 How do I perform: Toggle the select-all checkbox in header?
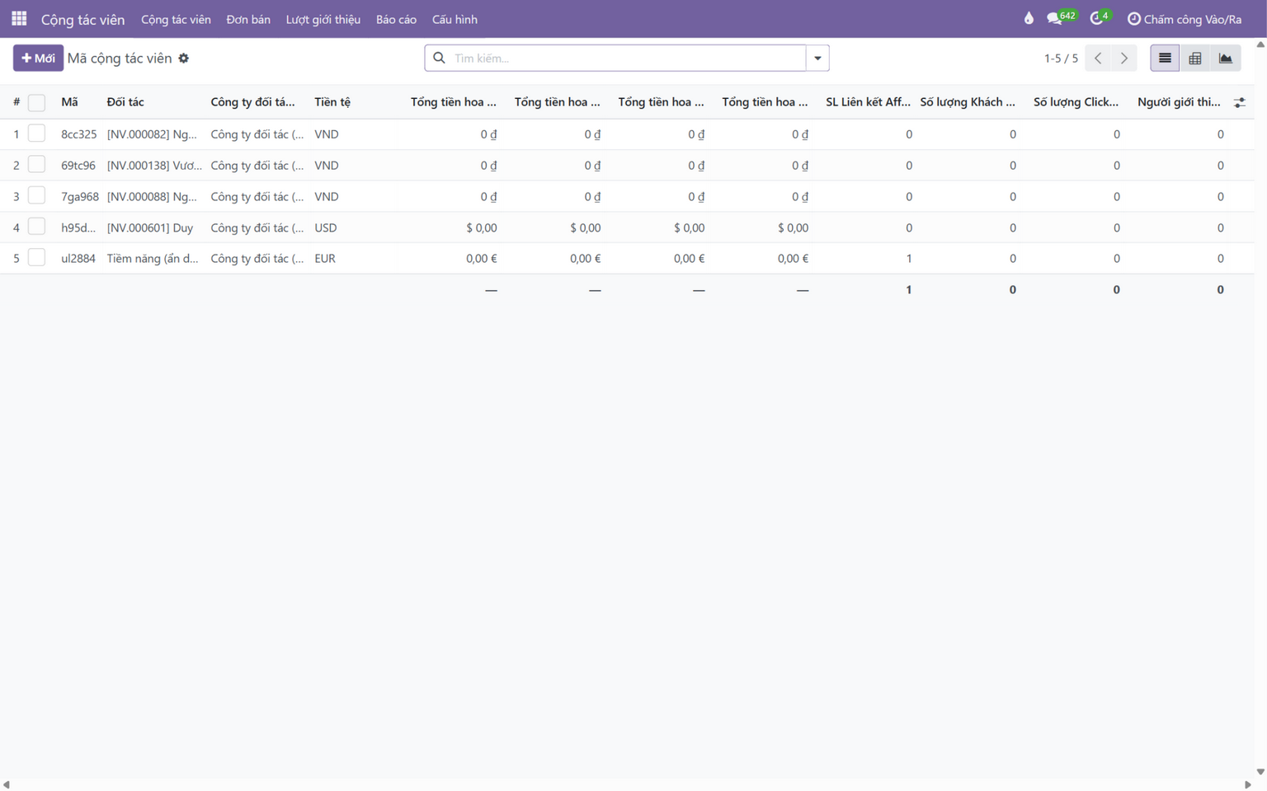pyautogui.click(x=36, y=102)
